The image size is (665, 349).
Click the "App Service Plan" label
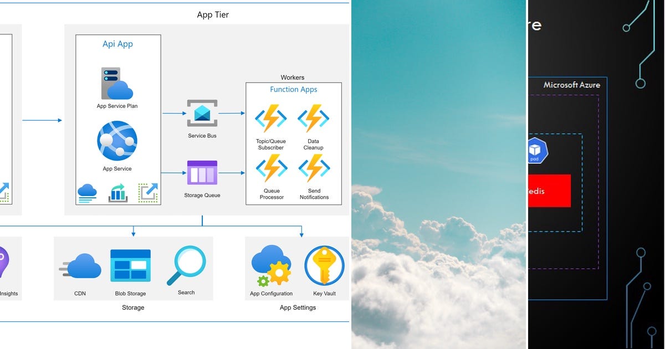point(117,106)
